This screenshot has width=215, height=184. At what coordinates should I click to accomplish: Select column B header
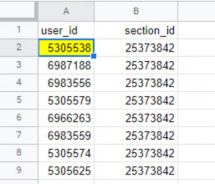tap(136, 11)
